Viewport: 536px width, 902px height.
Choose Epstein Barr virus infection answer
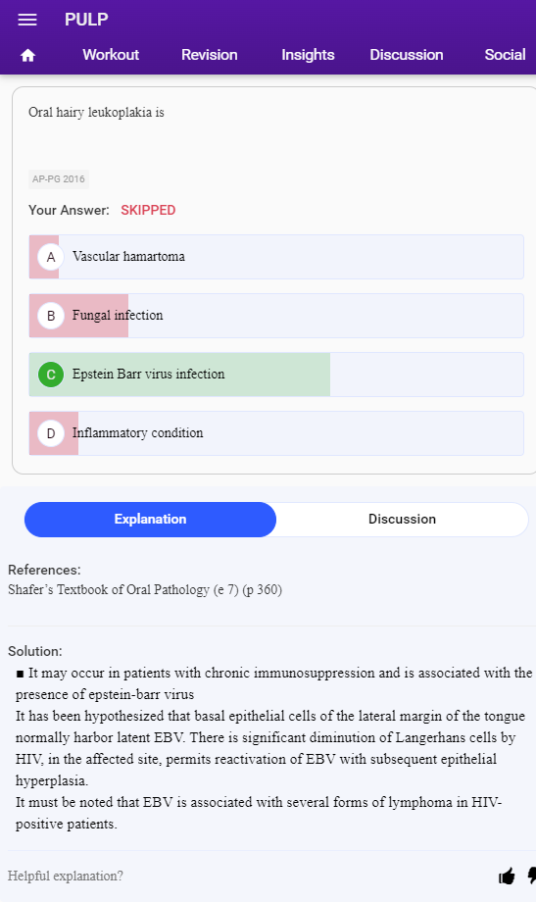pos(276,375)
